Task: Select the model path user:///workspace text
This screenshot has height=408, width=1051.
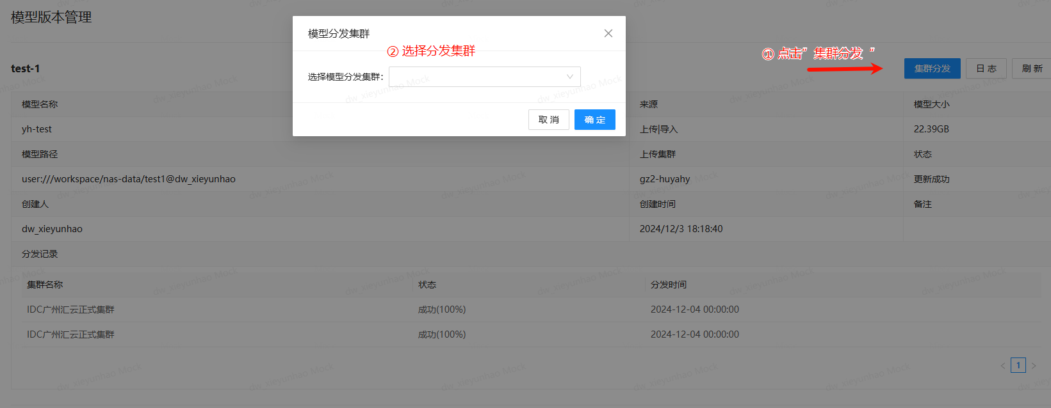Action: point(128,179)
